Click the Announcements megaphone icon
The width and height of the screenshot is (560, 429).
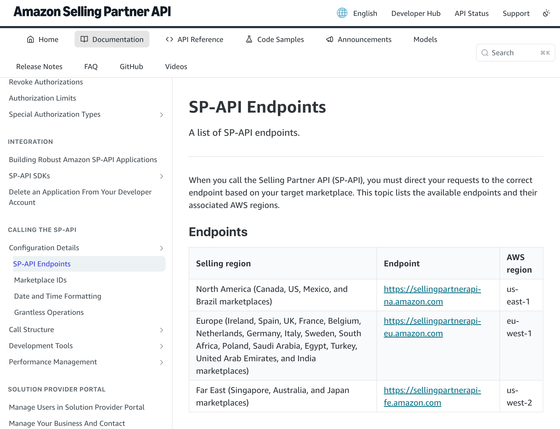330,39
